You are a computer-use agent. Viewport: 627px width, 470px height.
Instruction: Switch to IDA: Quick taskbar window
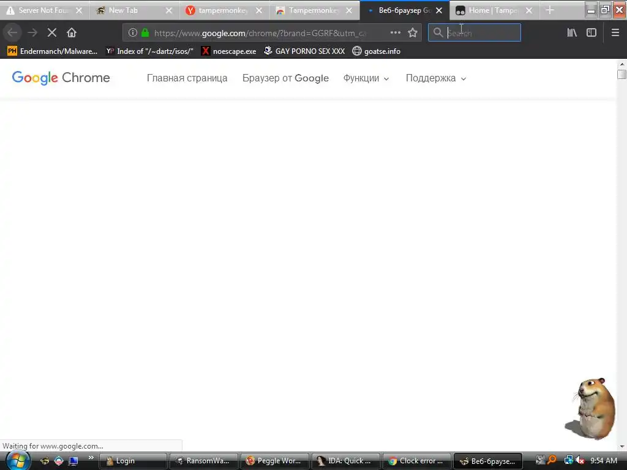click(345, 461)
